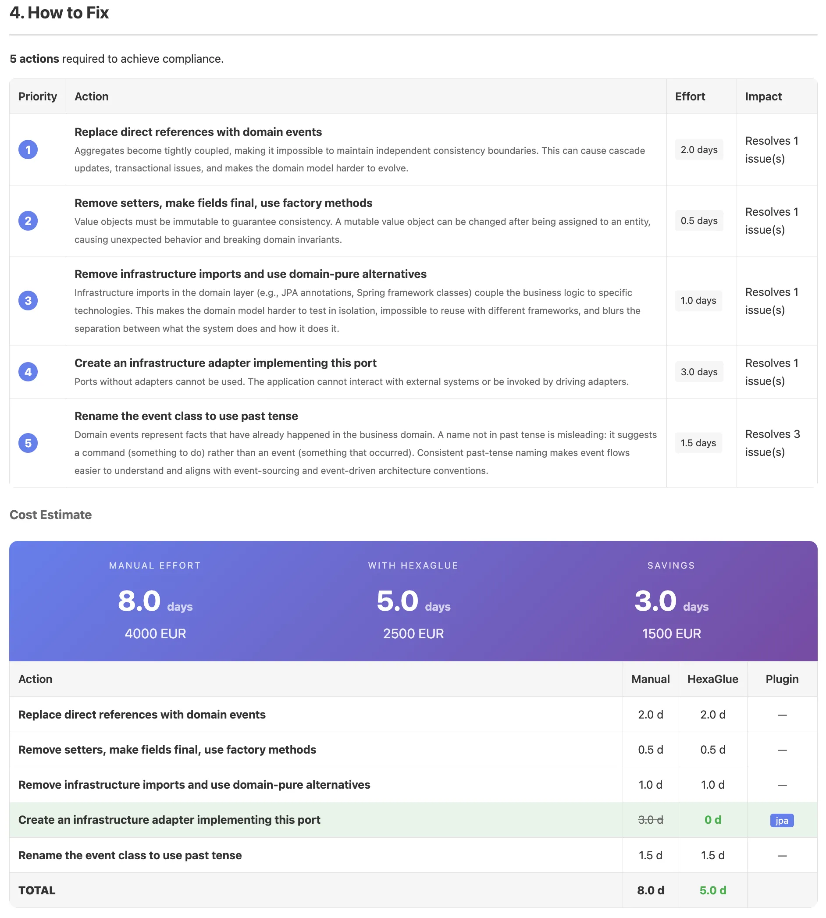The height and width of the screenshot is (918, 826).
Task: Click the jpa plugin badge
Action: [x=782, y=820]
